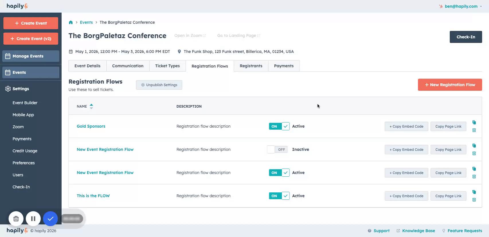Click the dark Check-In button
This screenshot has width=489, height=237.
coord(466,37)
